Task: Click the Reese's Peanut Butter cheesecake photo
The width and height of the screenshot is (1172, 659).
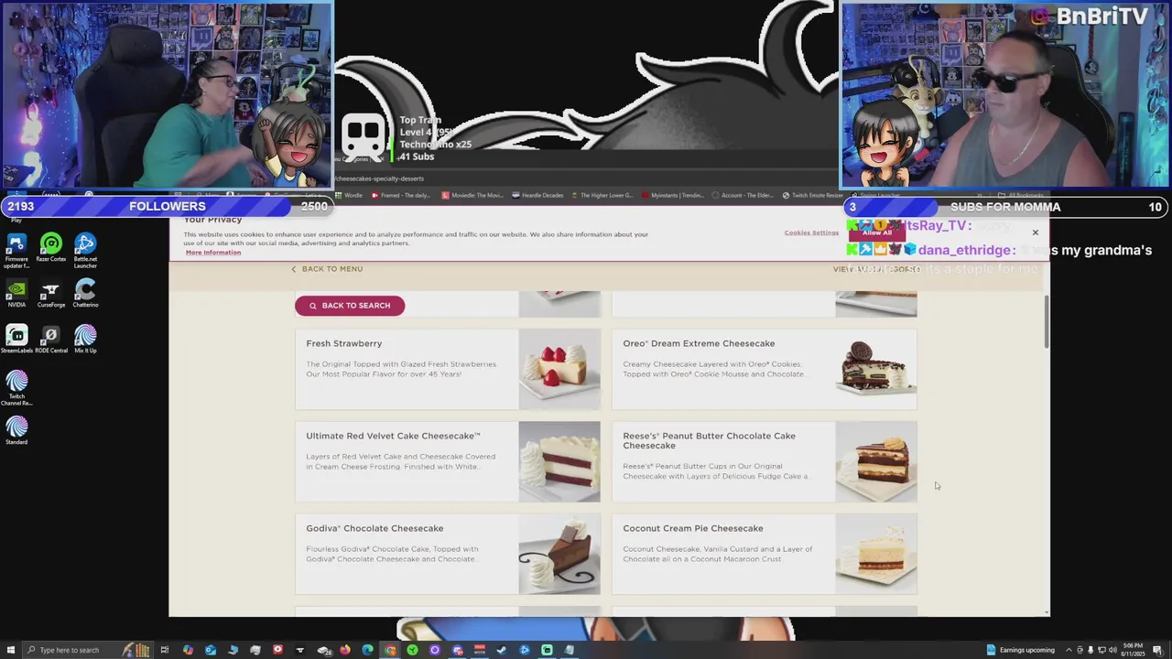Action: (876, 462)
